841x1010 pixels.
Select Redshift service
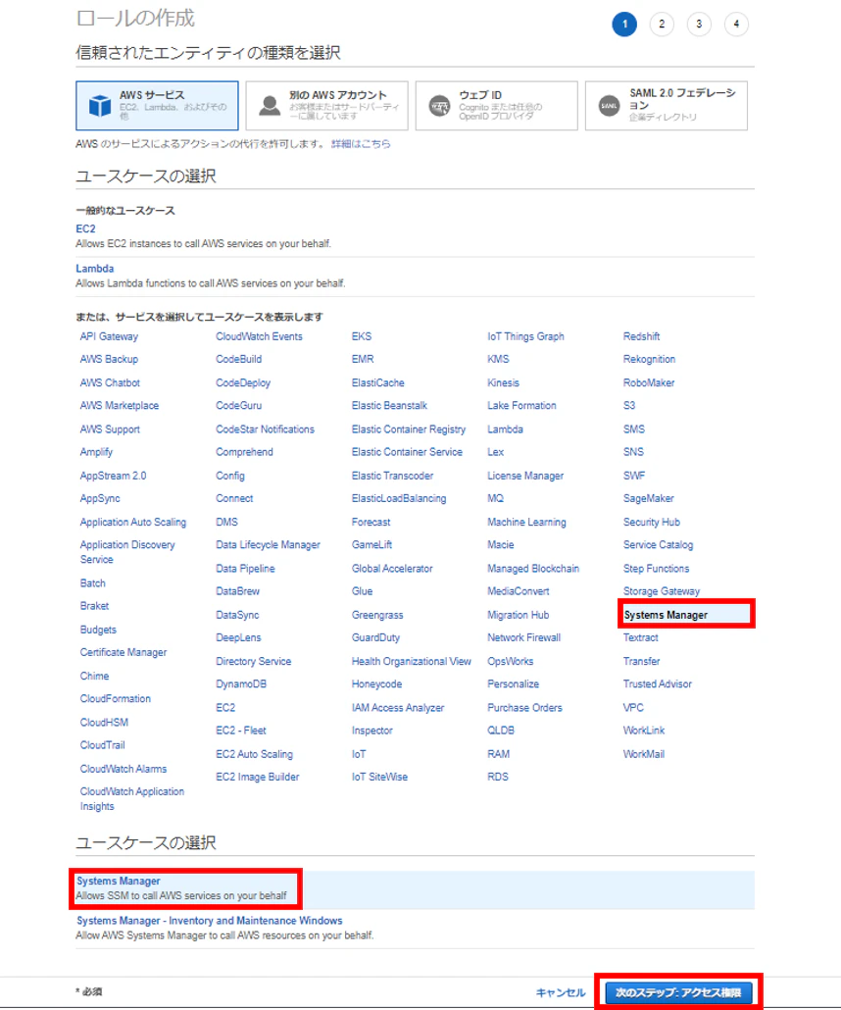pos(641,336)
